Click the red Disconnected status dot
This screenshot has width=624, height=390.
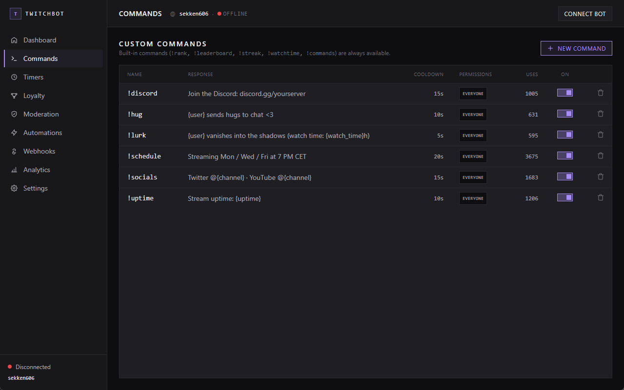10,367
